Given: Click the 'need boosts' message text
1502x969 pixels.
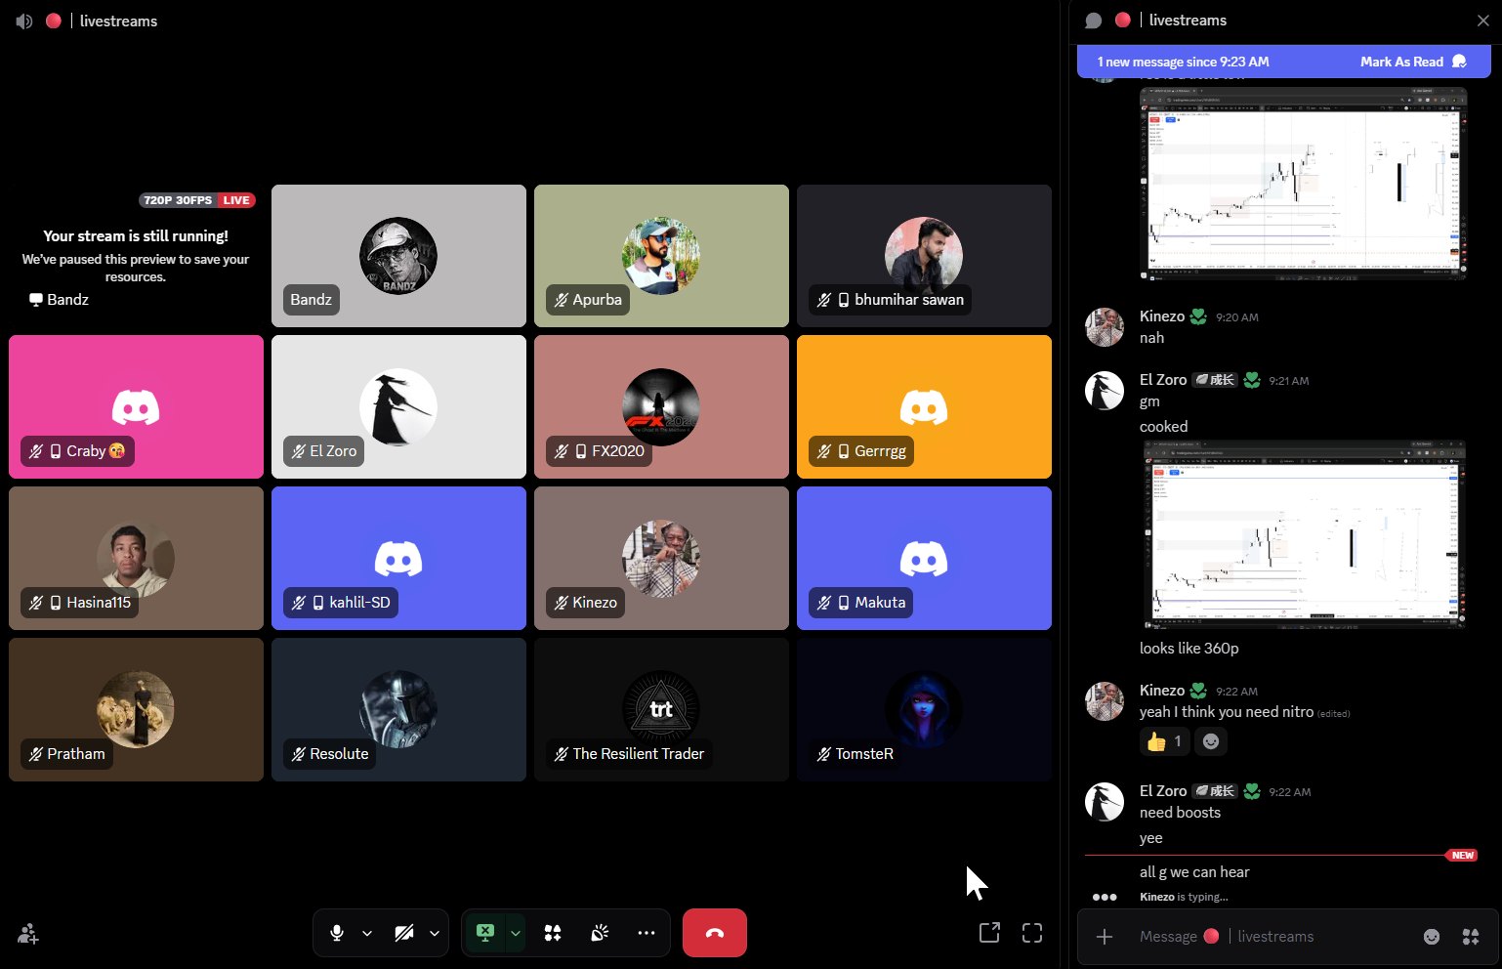Looking at the screenshot, I should pyautogui.click(x=1180, y=813).
